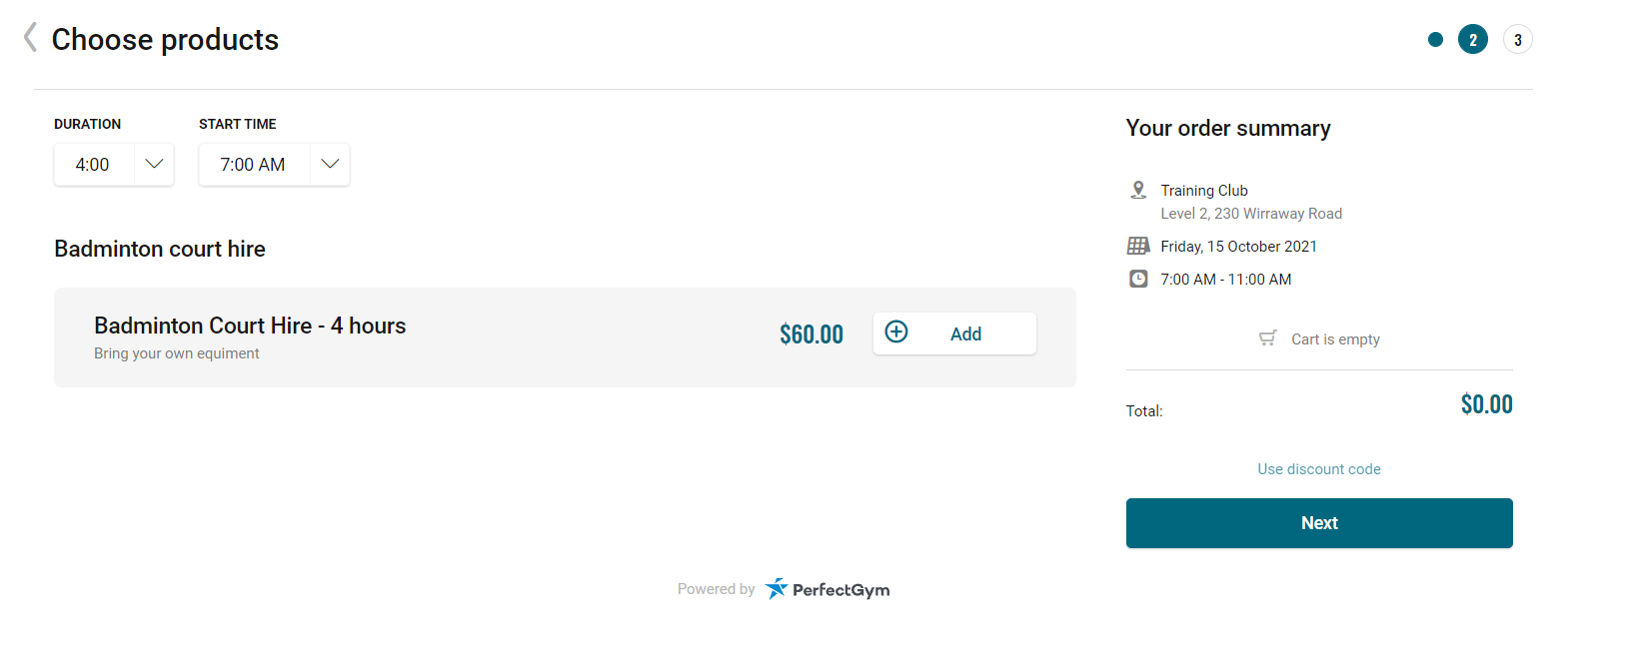Open the Duration dropdown arrow
Viewport: 1646px width, 660px height.
tap(154, 164)
